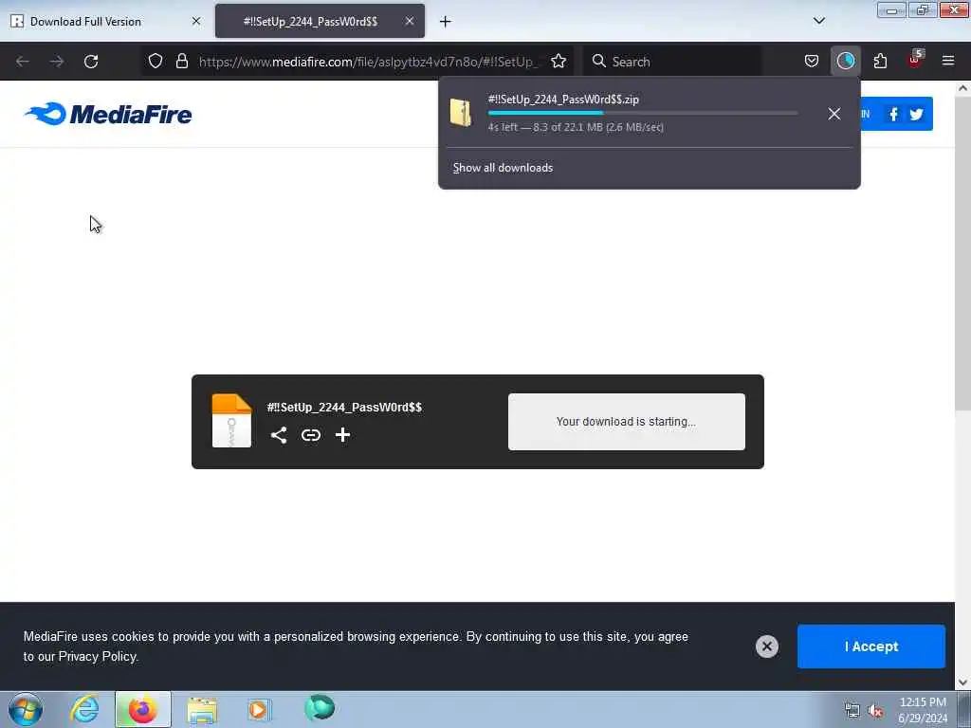Reload the current page

[x=91, y=62]
